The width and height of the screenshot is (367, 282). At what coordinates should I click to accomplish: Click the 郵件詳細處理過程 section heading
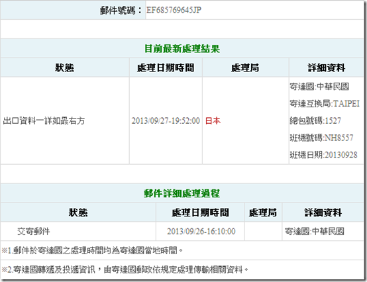(182, 193)
